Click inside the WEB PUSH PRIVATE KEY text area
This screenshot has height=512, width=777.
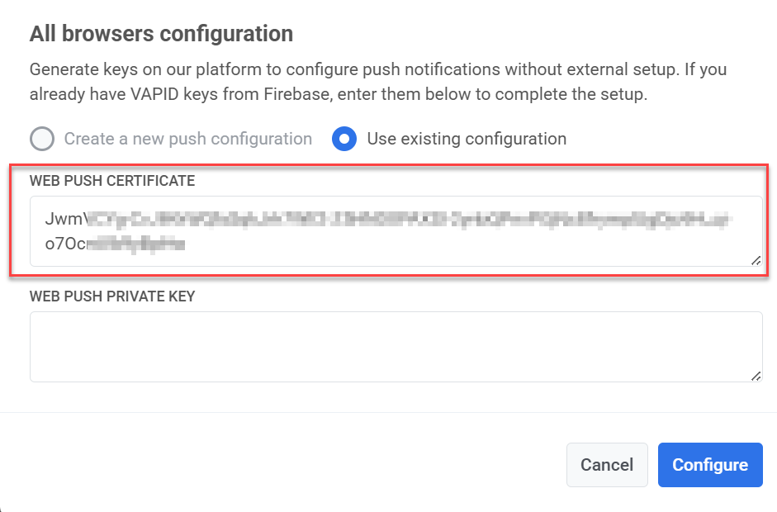click(396, 345)
